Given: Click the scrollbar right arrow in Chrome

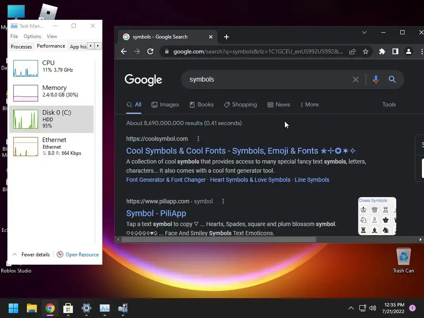Looking at the screenshot, I should click(420, 240).
